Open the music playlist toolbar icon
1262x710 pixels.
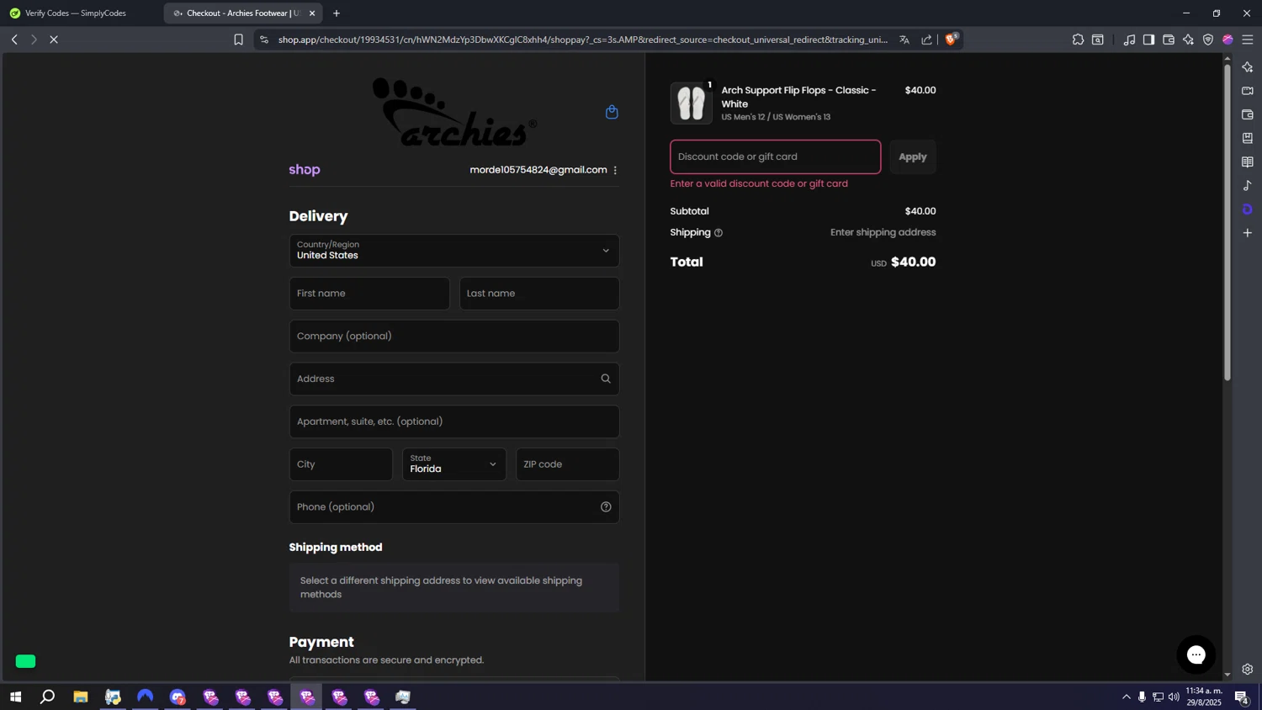point(1129,40)
